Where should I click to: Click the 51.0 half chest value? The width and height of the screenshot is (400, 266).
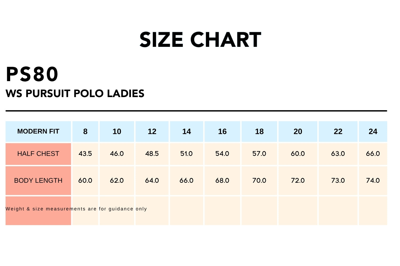(x=186, y=154)
